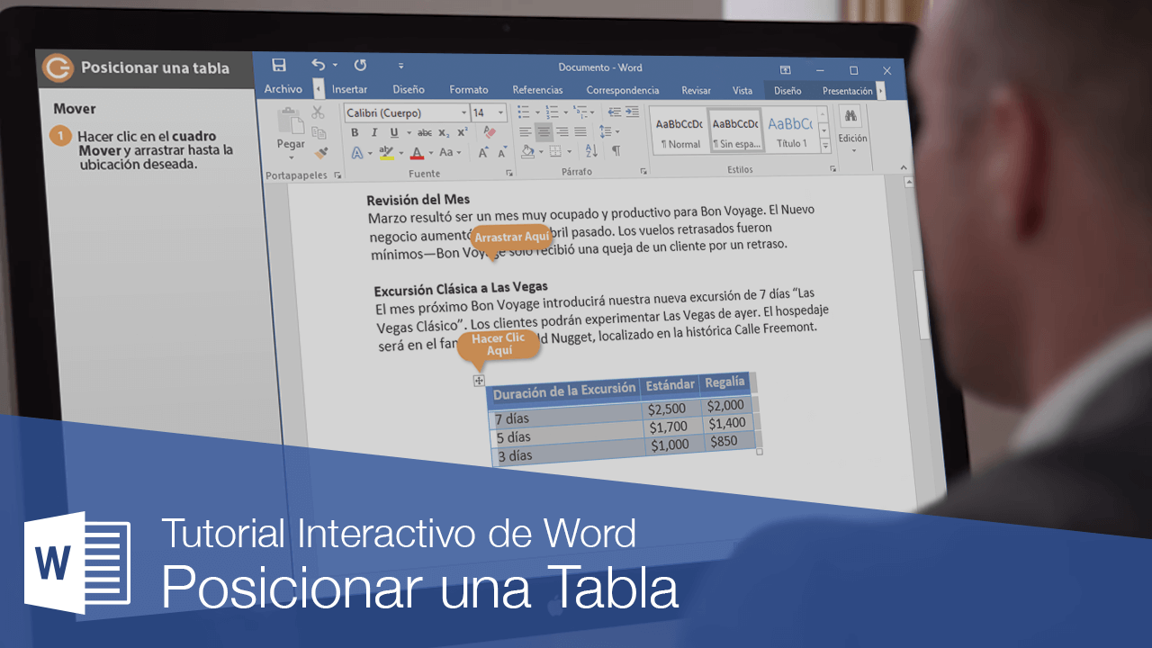The image size is (1152, 648).
Task: Click the red font color button
Action: pyautogui.click(x=417, y=153)
